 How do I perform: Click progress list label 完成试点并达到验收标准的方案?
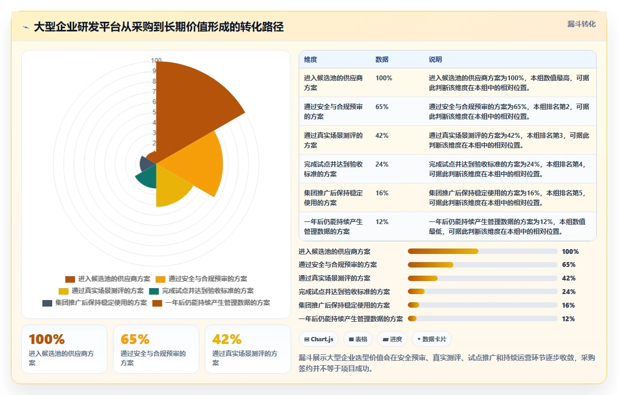(x=344, y=292)
